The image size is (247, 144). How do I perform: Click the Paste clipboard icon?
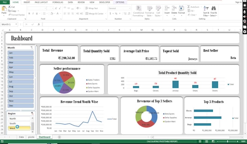[x=4, y=9]
